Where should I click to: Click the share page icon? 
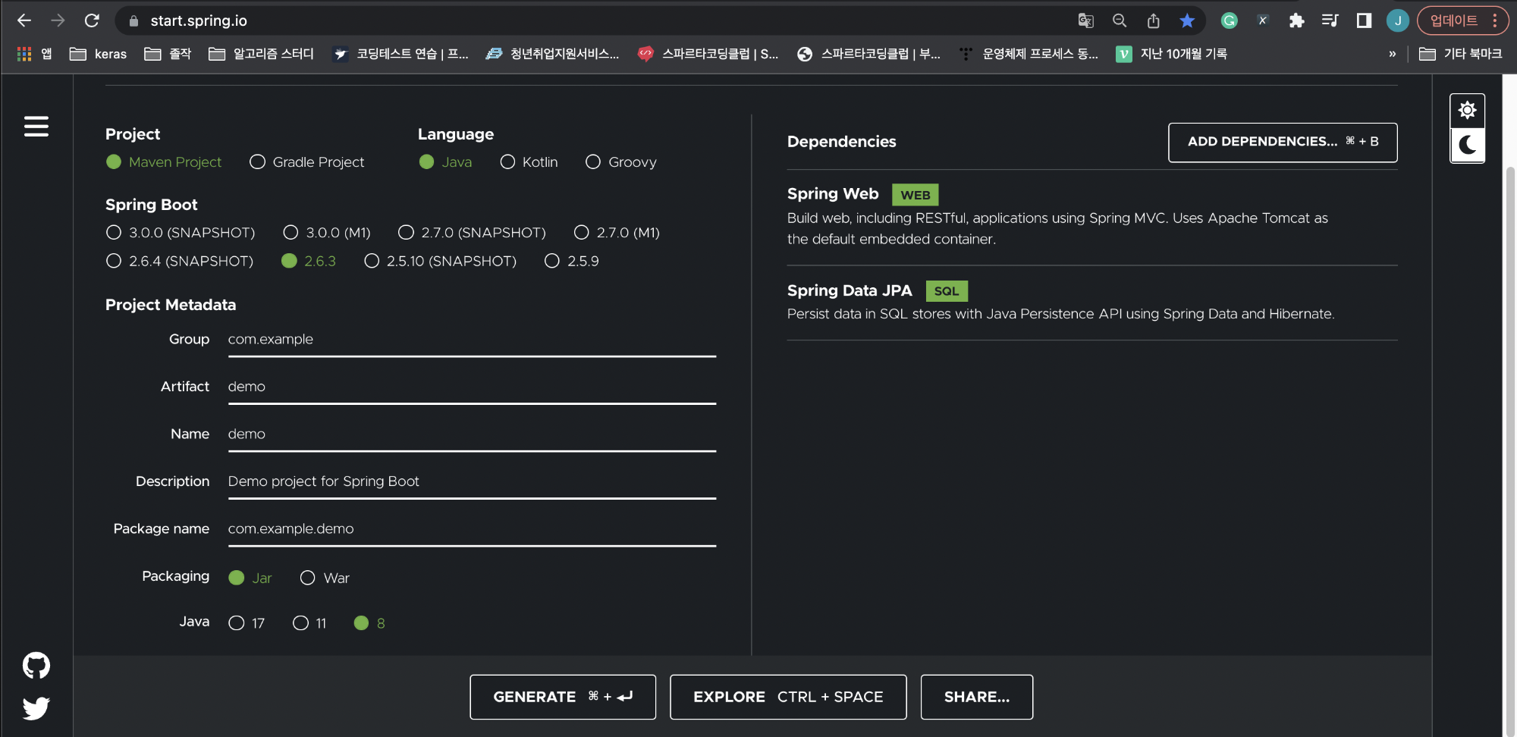click(x=1153, y=20)
